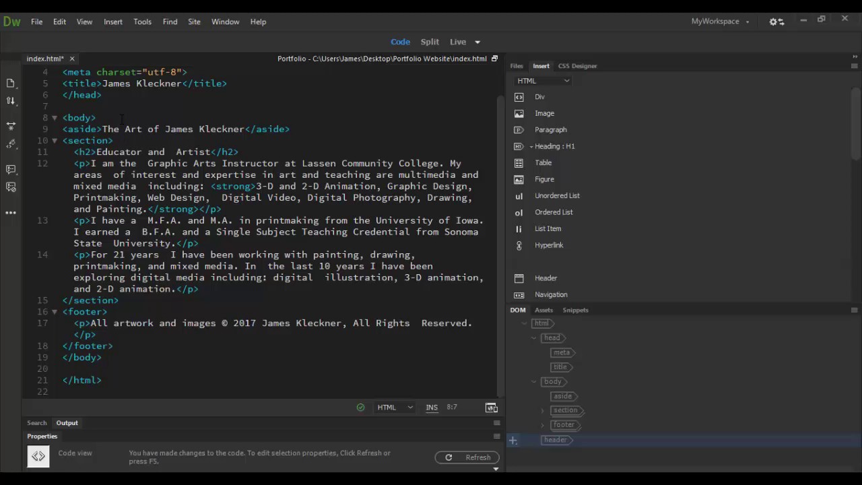This screenshot has height=485, width=862.
Task: Click Sync Settings gear icon
Action: point(776,22)
